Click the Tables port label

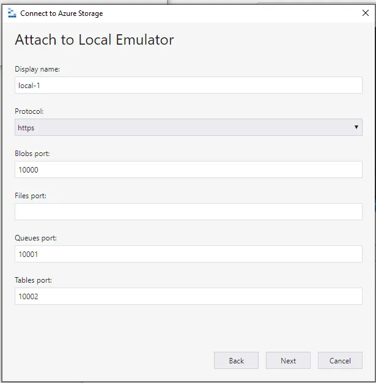coord(33,280)
